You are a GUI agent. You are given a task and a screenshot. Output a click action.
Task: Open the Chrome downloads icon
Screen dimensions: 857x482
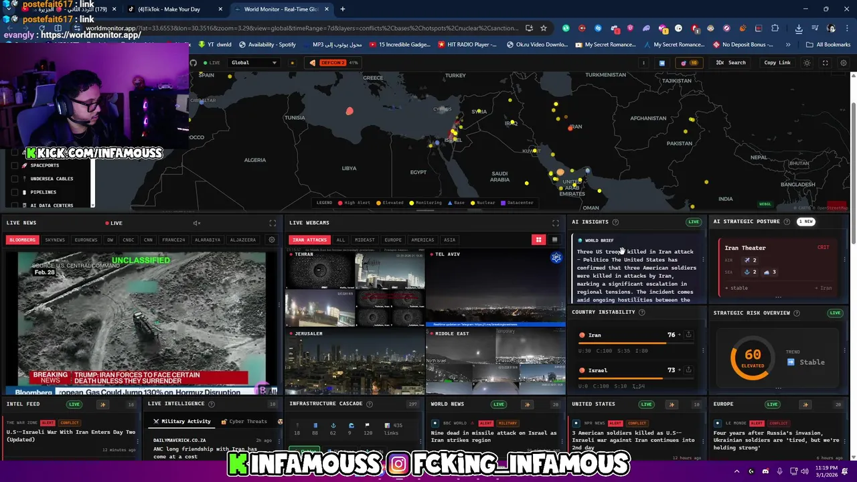click(799, 28)
